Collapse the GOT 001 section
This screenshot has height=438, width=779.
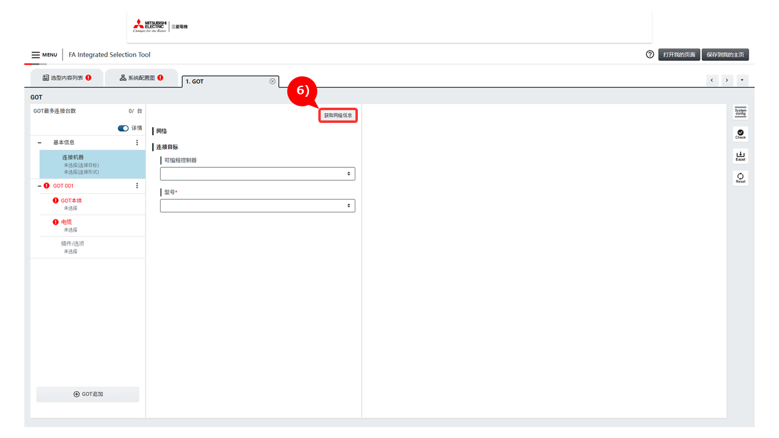coord(40,186)
